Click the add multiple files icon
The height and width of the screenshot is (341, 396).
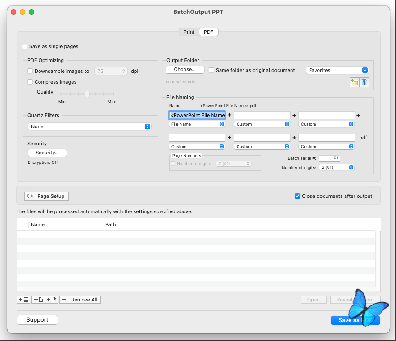[51, 300]
